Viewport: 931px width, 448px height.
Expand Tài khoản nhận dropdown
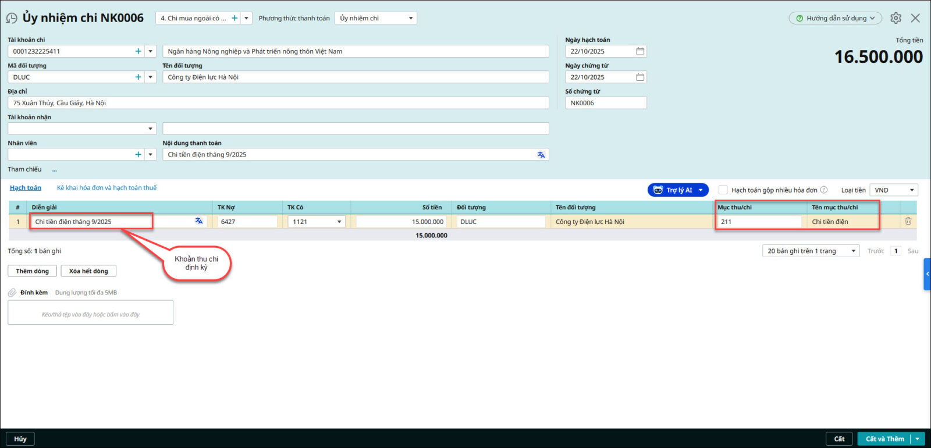point(150,129)
